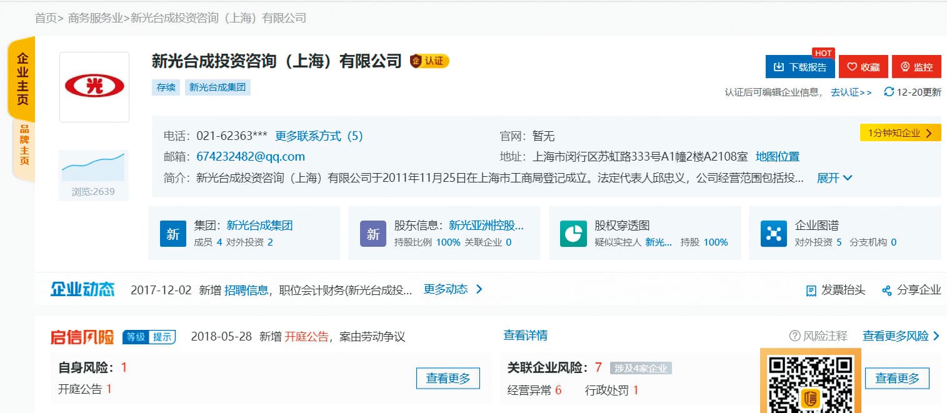Click suspected controller 新光... link
Viewport: 947px width, 413px height.
click(x=658, y=242)
